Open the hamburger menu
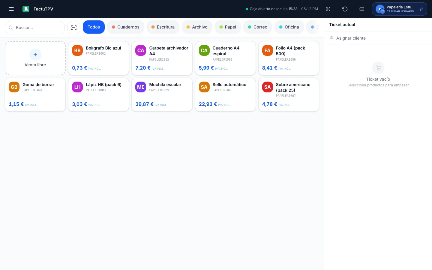Viewport: 432px width, 270px height. click(x=11, y=9)
